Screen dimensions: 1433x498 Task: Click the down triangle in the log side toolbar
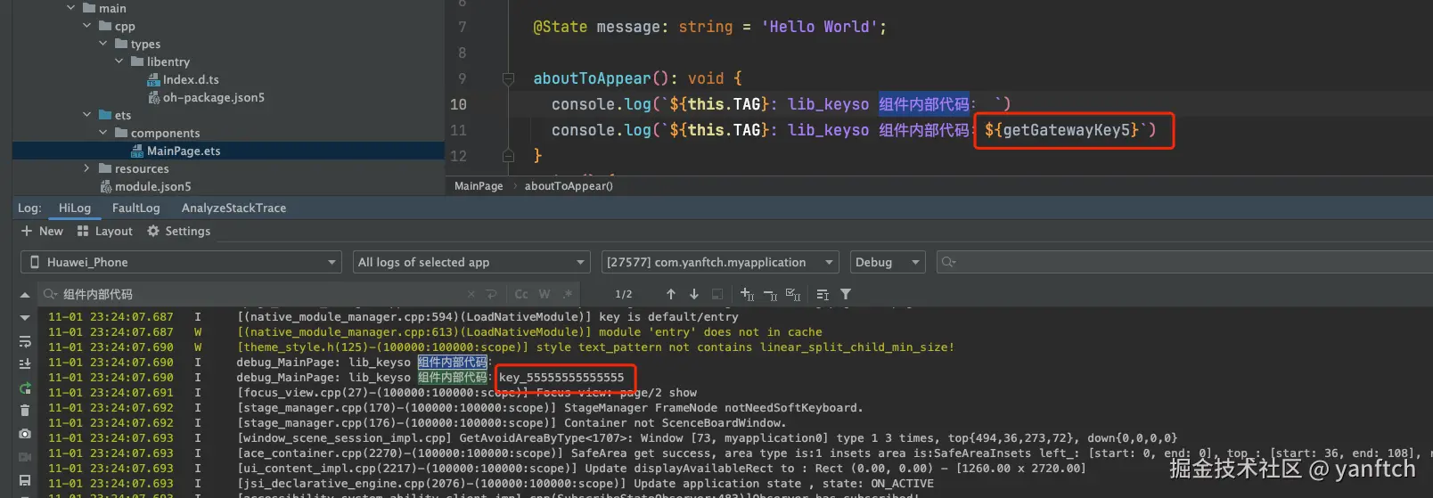pos(25,318)
